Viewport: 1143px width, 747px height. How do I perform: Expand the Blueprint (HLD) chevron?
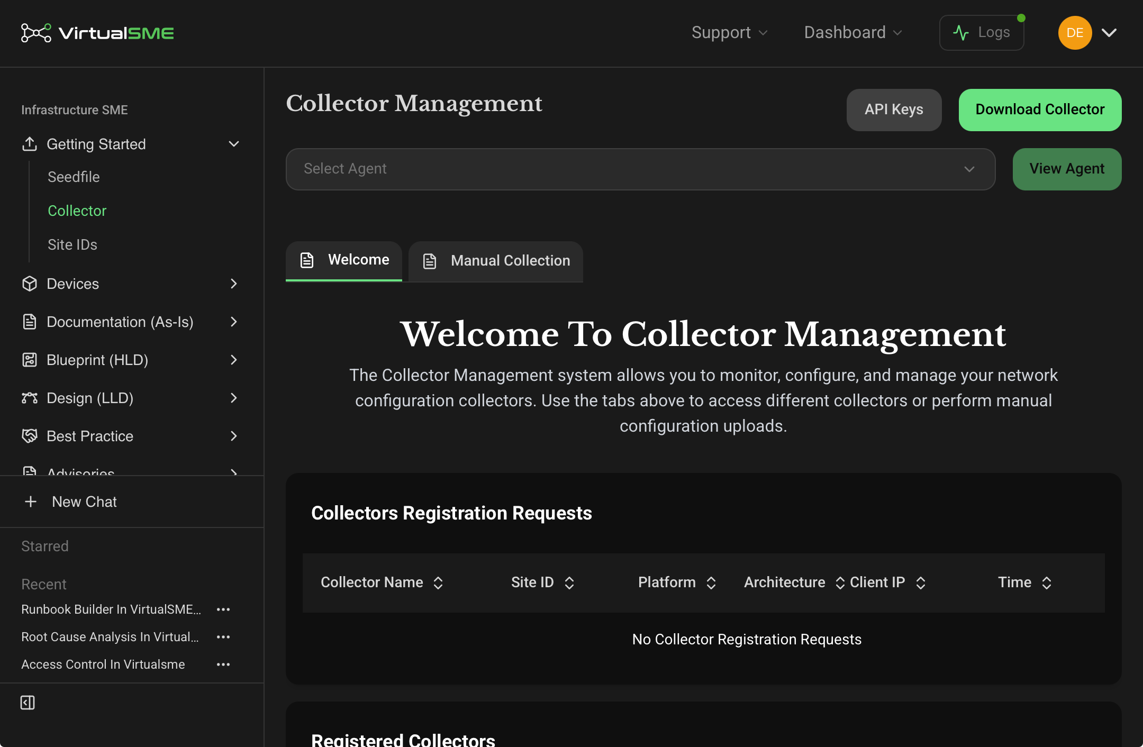pos(234,360)
